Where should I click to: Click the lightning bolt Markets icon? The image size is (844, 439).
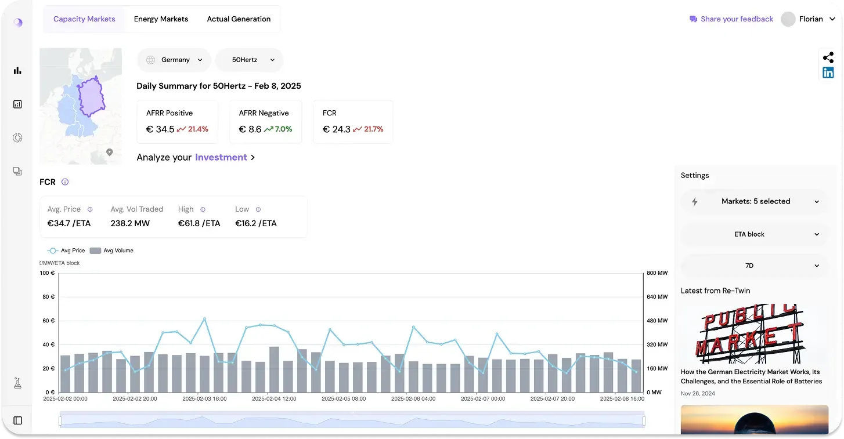coord(695,202)
